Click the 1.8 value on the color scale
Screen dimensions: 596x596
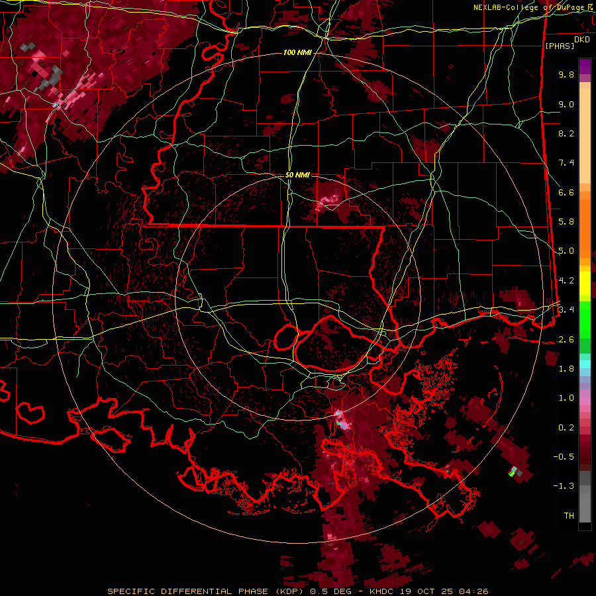566,369
